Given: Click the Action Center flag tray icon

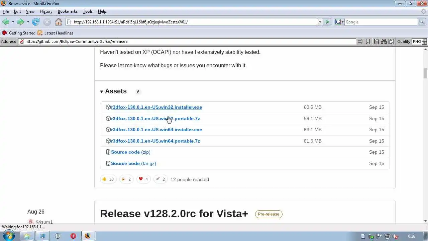Looking at the screenshot, I should (x=380, y=236).
